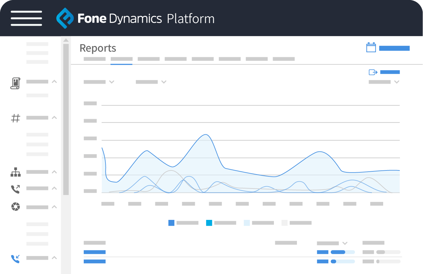Open the calendar date picker icon
Screen dimensions: 423x274
371,48
